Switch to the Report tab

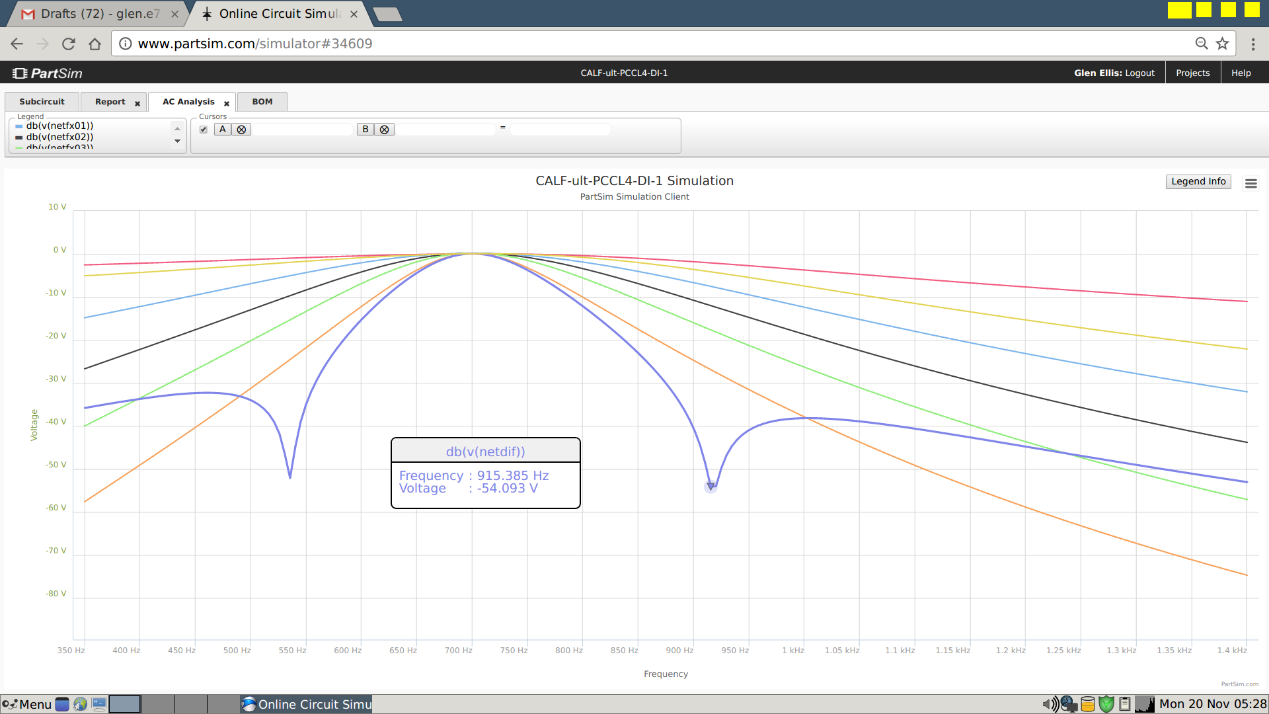[110, 102]
